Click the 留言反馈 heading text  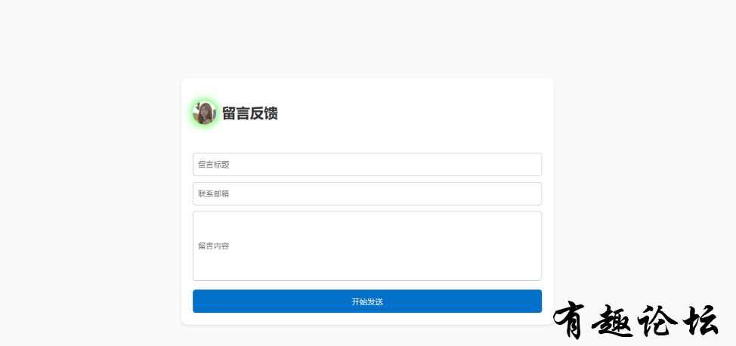point(249,113)
